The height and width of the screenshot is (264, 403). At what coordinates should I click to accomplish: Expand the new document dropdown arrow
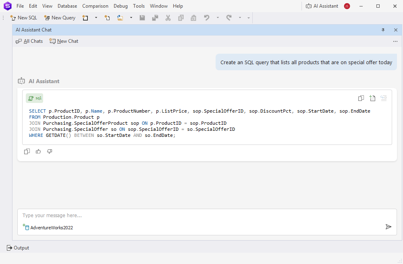click(96, 18)
